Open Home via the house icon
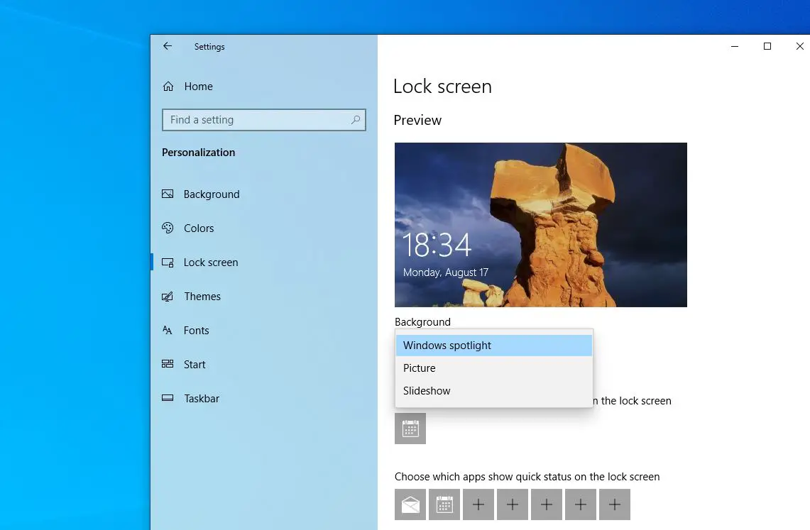Image resolution: width=810 pixels, height=530 pixels. 168,87
